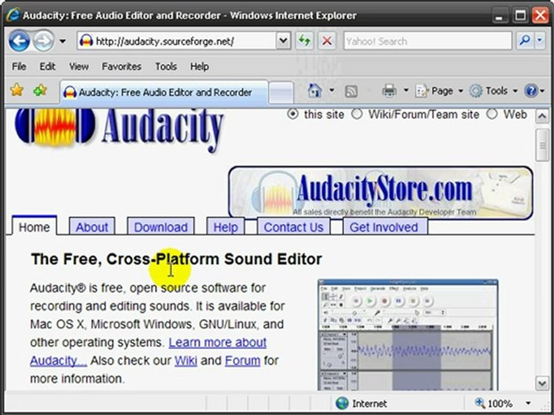Click the 'The Free, Cross-Platform Sound Editor' heading
Viewport: 554px width, 415px height.
tap(177, 259)
